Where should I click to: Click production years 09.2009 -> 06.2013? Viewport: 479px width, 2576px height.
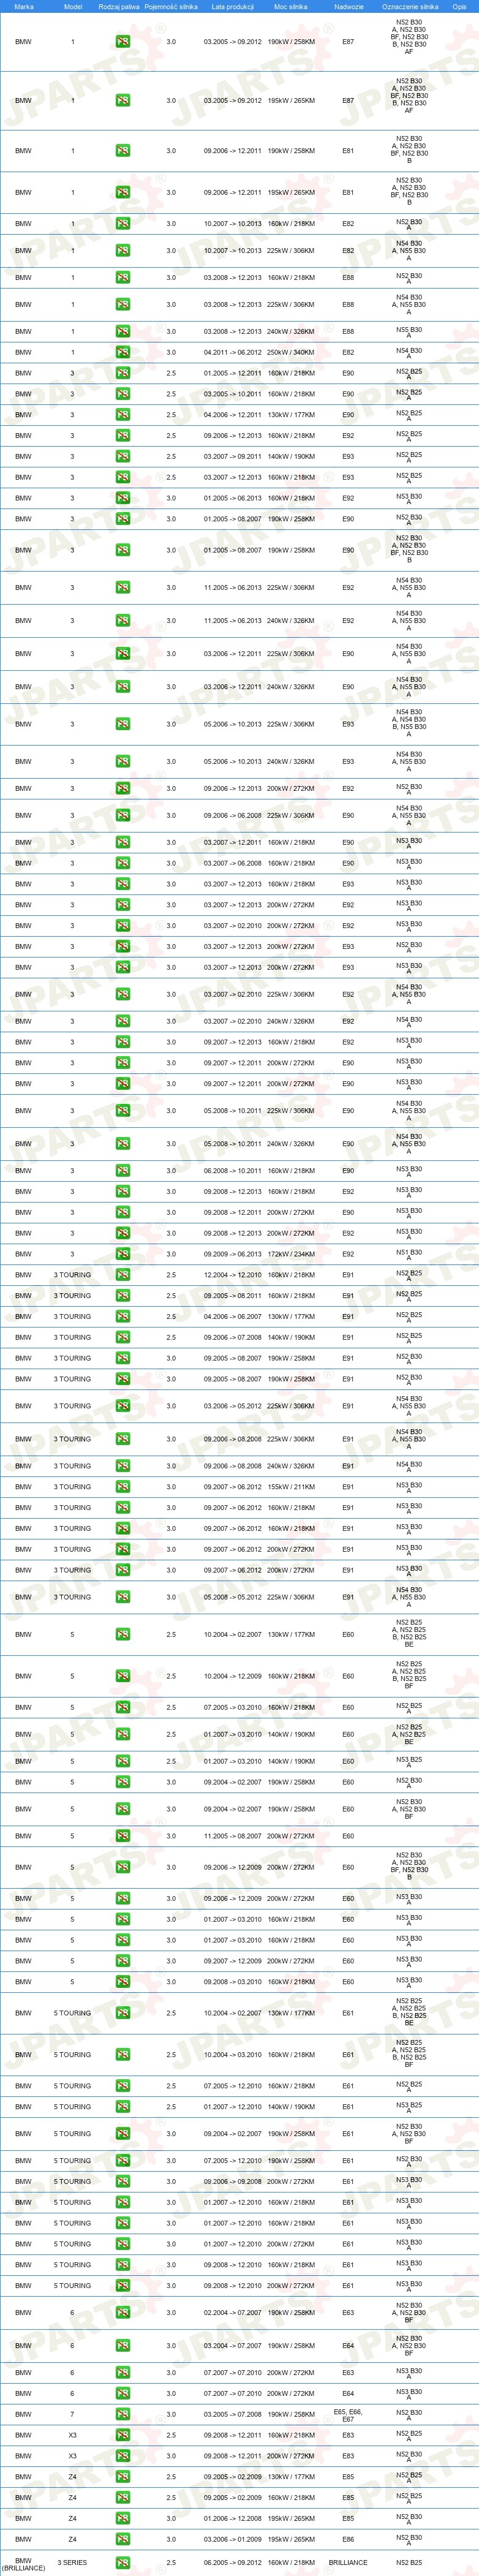coord(232,1254)
